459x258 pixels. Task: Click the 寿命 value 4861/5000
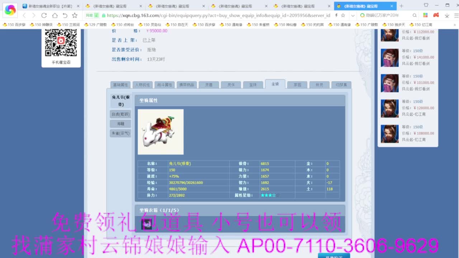tap(178, 189)
